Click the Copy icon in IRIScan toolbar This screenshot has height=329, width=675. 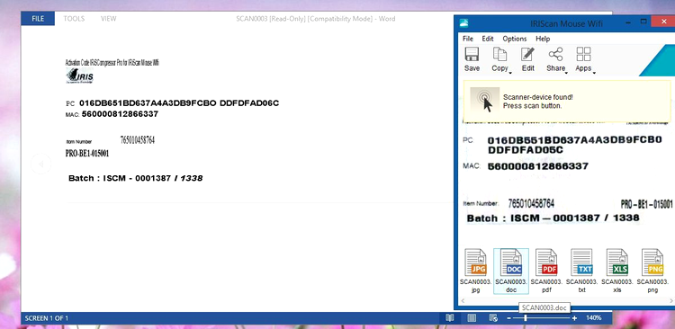click(x=499, y=55)
